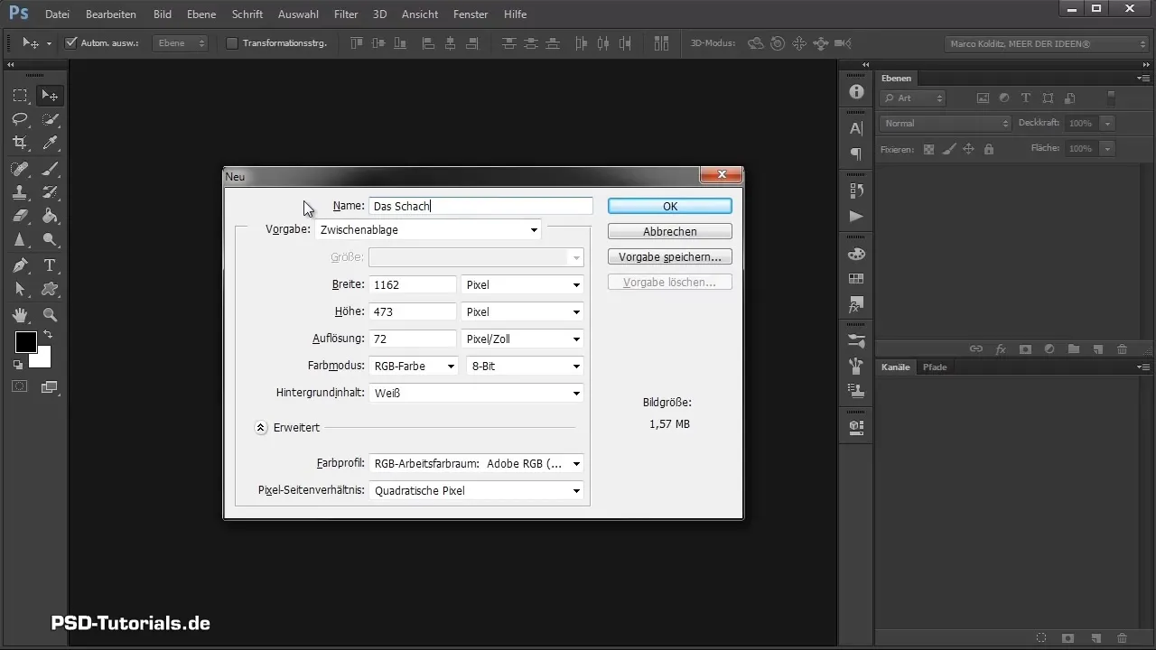The height and width of the screenshot is (650, 1156).
Task: Click the delete layer trash icon in Ebenen
Action: tap(1122, 348)
